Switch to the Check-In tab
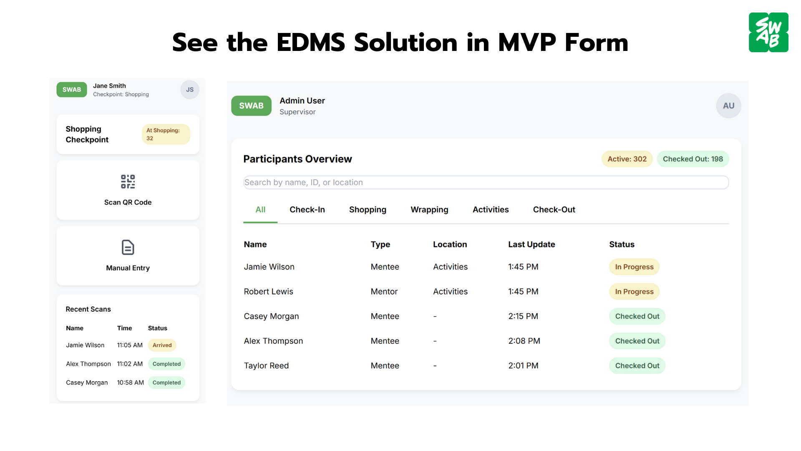 (x=307, y=210)
